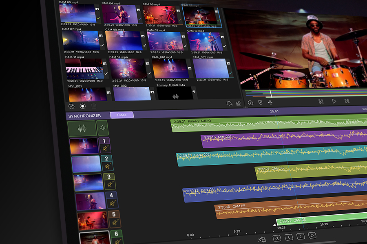The image size is (367, 244).
Task: Click the circled checkmark icon below the media browser
Action: coord(71,107)
